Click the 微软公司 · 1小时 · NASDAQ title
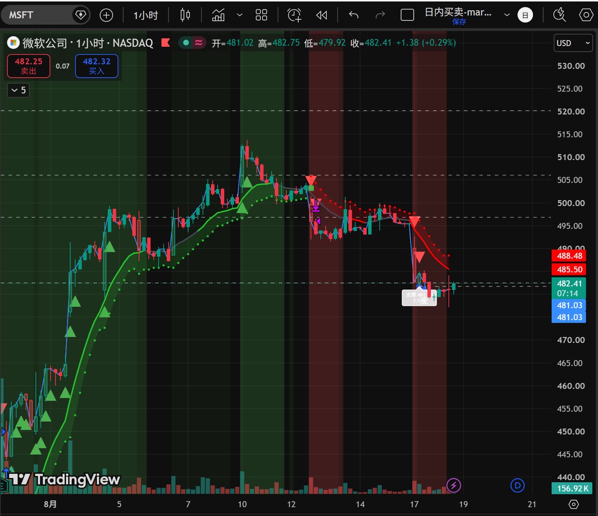The image size is (598, 516). pyautogui.click(x=87, y=43)
